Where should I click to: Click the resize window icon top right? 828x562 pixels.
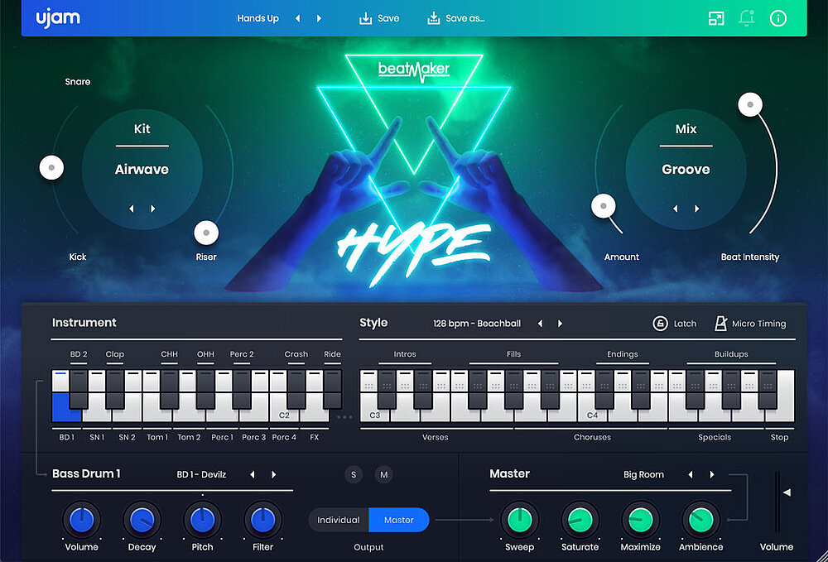pos(716,17)
